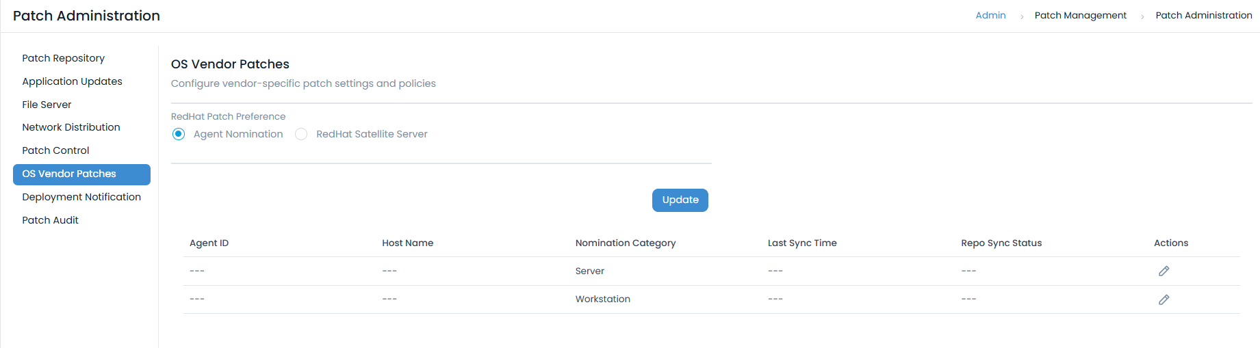Click the edit pencil for Server row
The width and height of the screenshot is (1260, 348).
[x=1163, y=271]
